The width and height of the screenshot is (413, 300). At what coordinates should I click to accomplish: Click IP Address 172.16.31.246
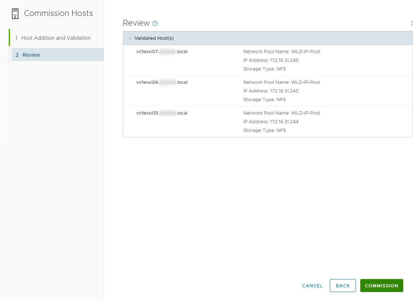(271, 60)
